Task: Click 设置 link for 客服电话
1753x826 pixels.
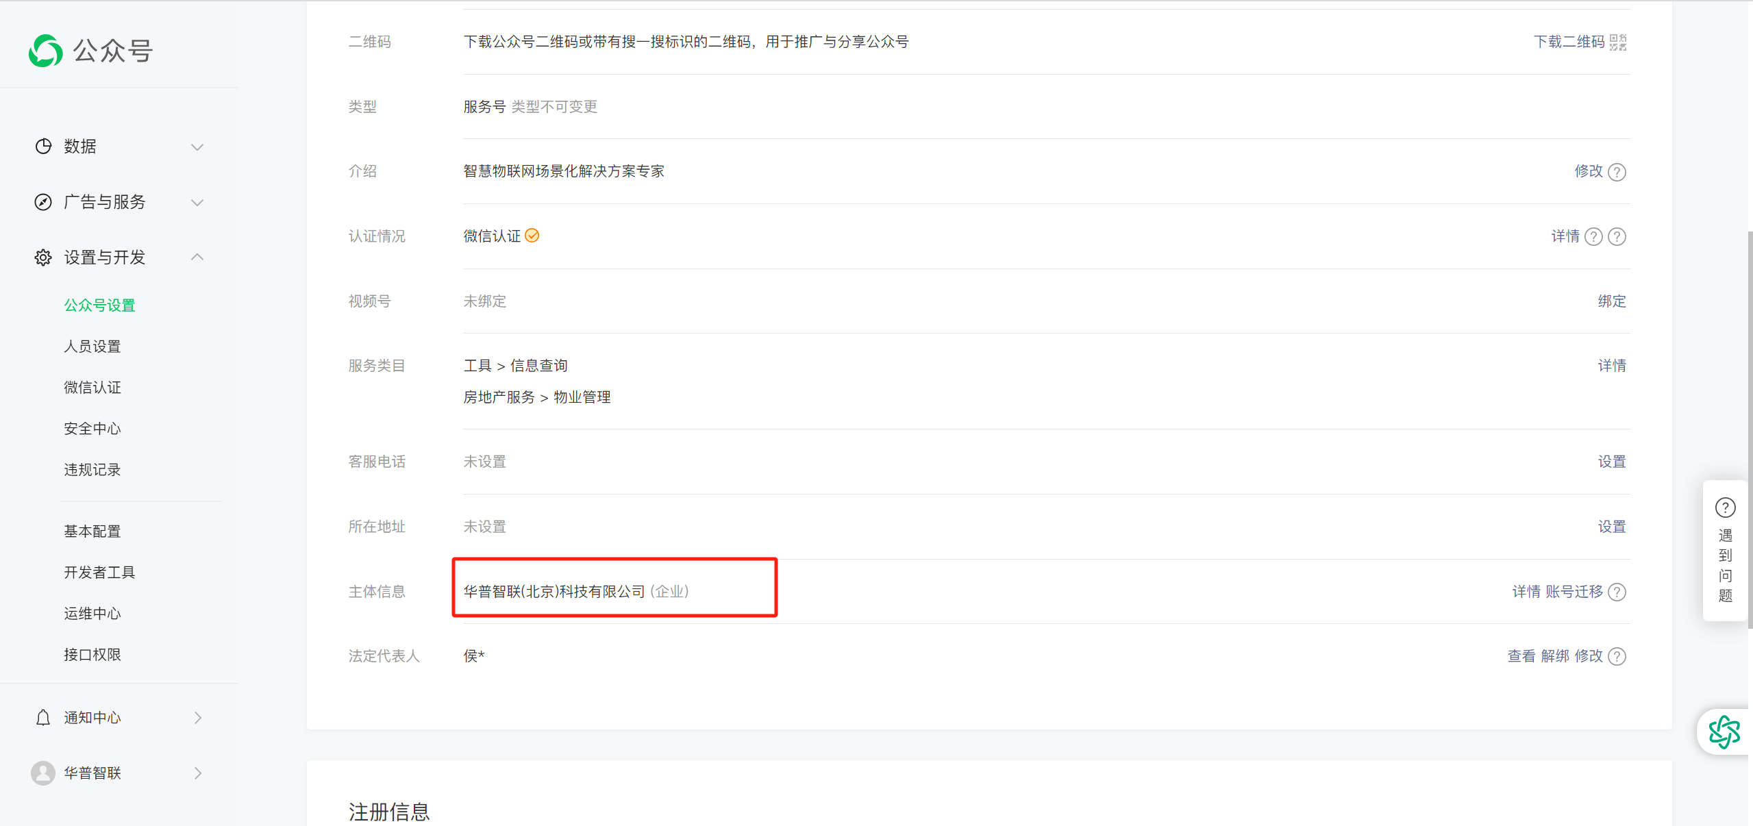Action: [1611, 462]
